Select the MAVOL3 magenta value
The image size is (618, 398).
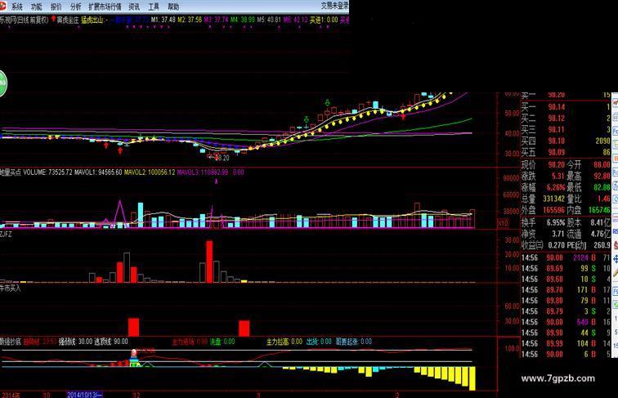[x=203, y=172]
